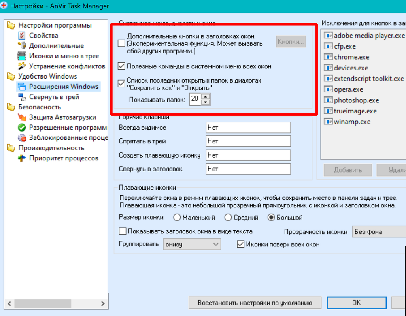
Task: Click the Защита Автозагрузки icon
Action: click(x=22, y=117)
